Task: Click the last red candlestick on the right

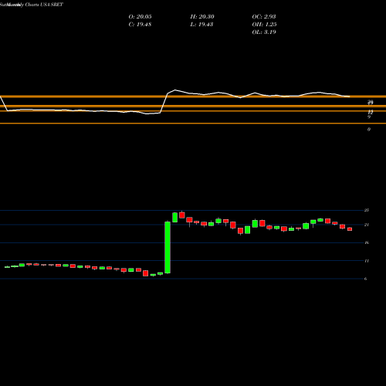Action: coord(350,229)
